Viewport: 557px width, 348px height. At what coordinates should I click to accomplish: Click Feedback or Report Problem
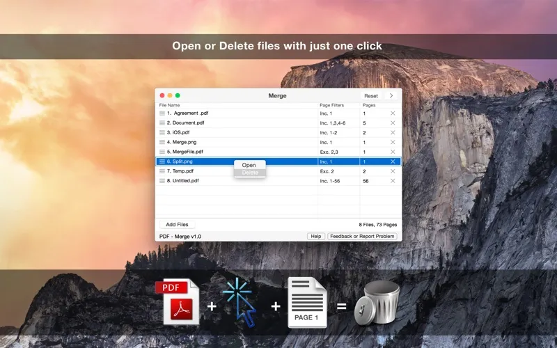click(x=362, y=237)
